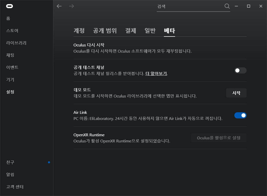
Task: Click the PC 이름: EliLaboratory description text
Action: click(x=148, y=118)
